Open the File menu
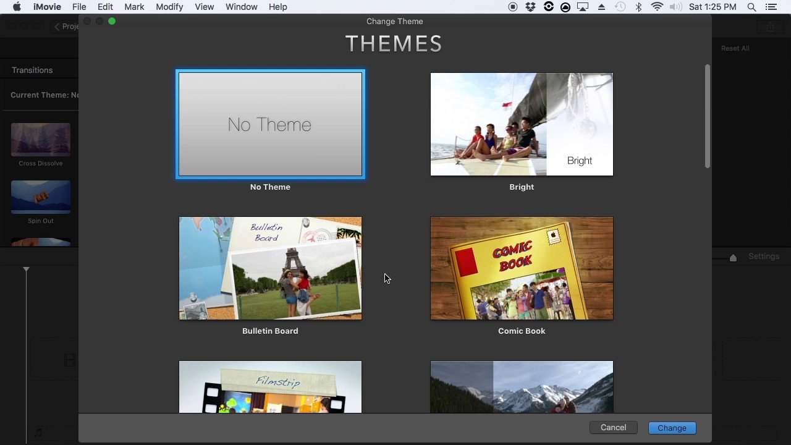The image size is (791, 445). click(79, 7)
